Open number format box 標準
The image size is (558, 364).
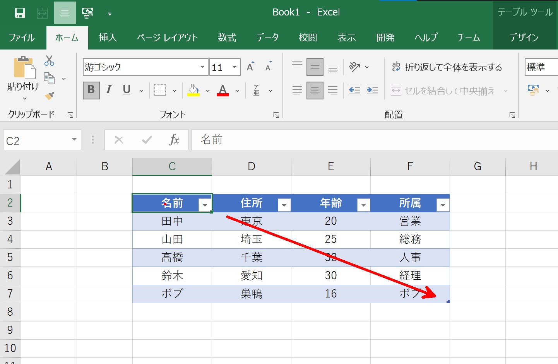point(541,67)
